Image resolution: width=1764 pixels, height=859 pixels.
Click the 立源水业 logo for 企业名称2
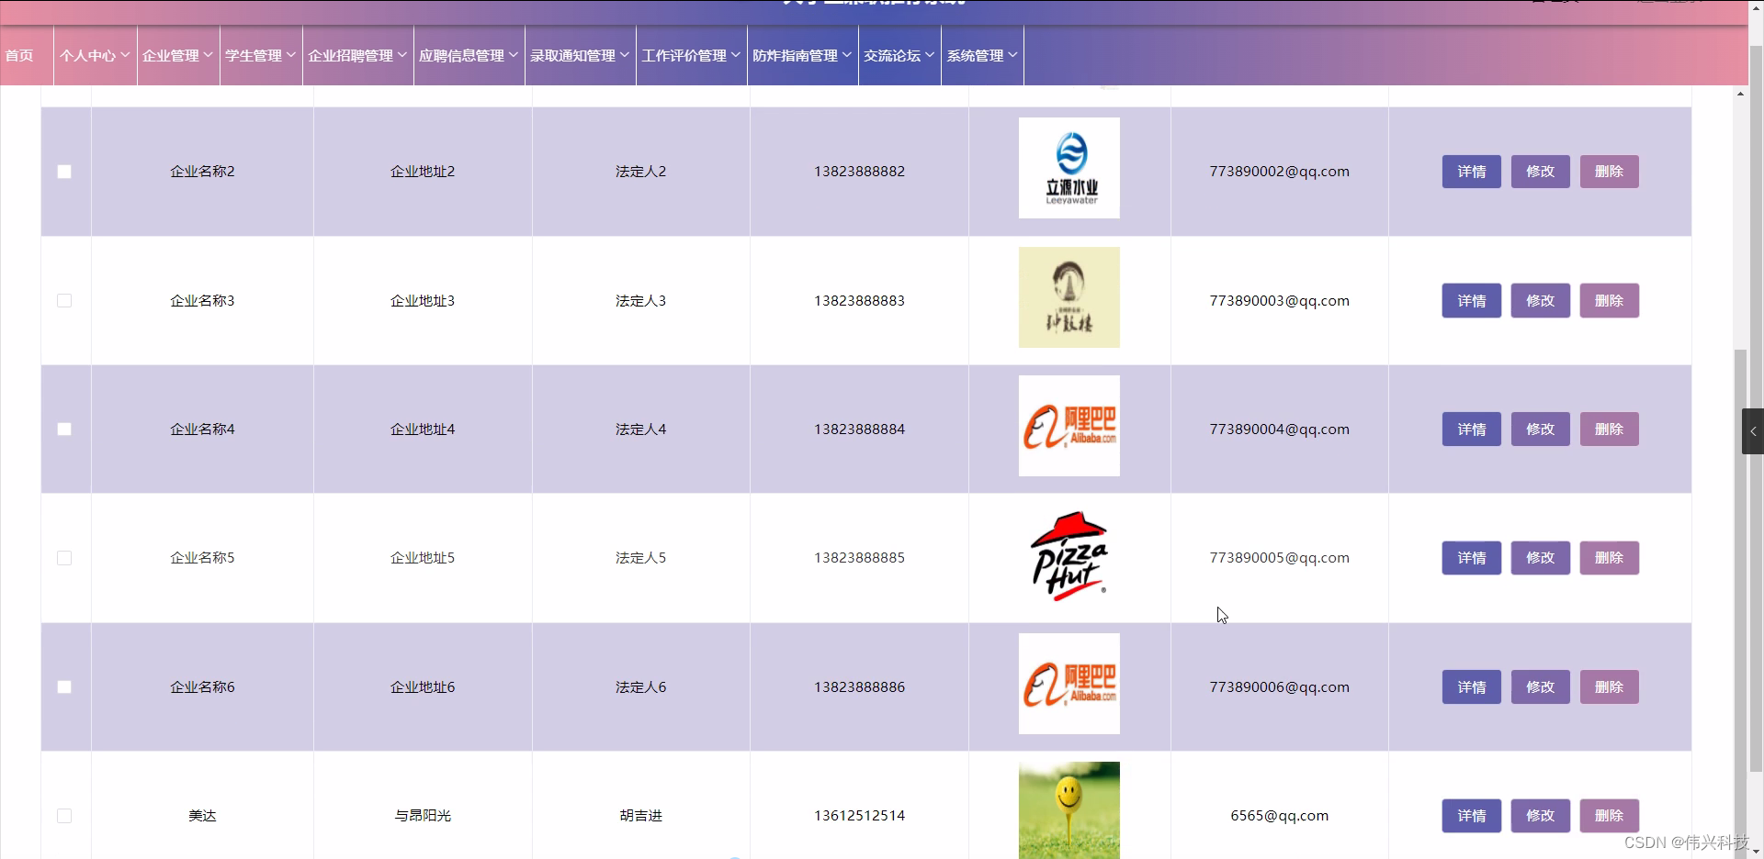click(1068, 167)
